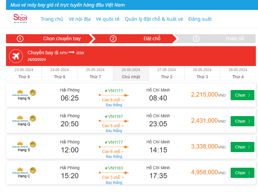
Task: Open the "Vé nội địa" menu
Action: coord(79,19)
